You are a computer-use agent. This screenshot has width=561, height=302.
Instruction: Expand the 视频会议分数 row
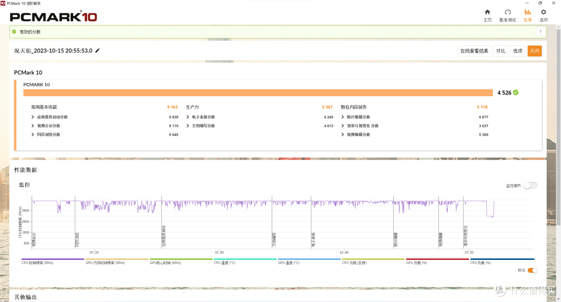[x=33, y=126]
